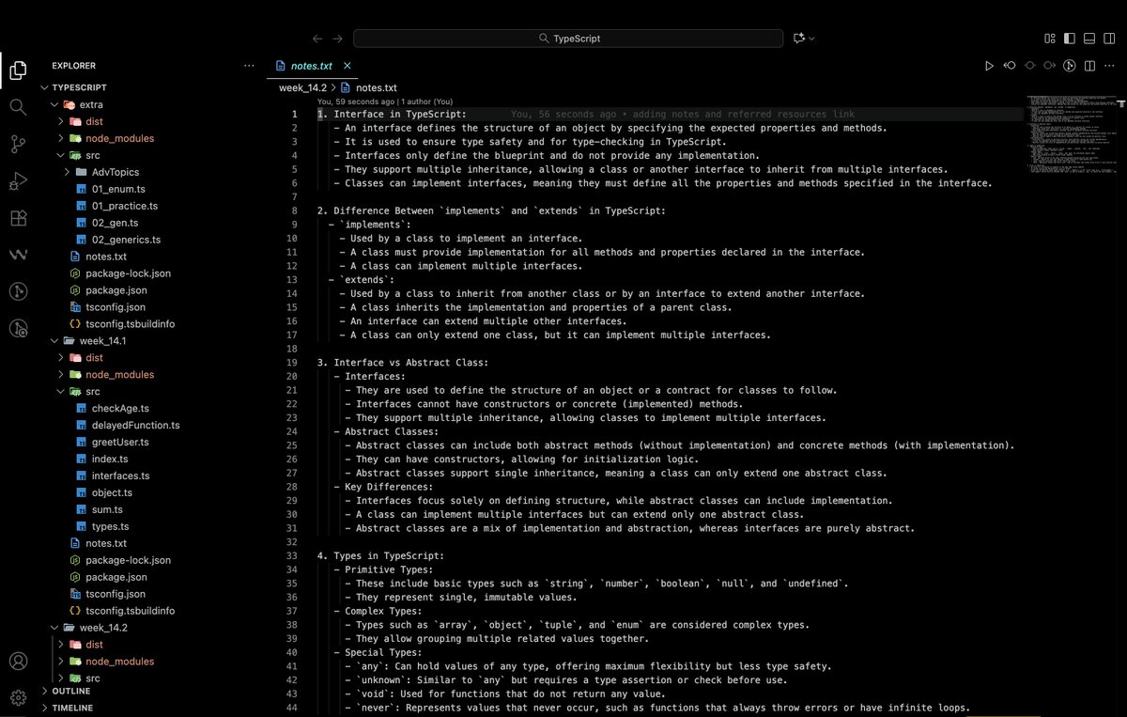Click line number 33 in the gutter
The width and height of the screenshot is (1127, 717).
[x=292, y=556]
